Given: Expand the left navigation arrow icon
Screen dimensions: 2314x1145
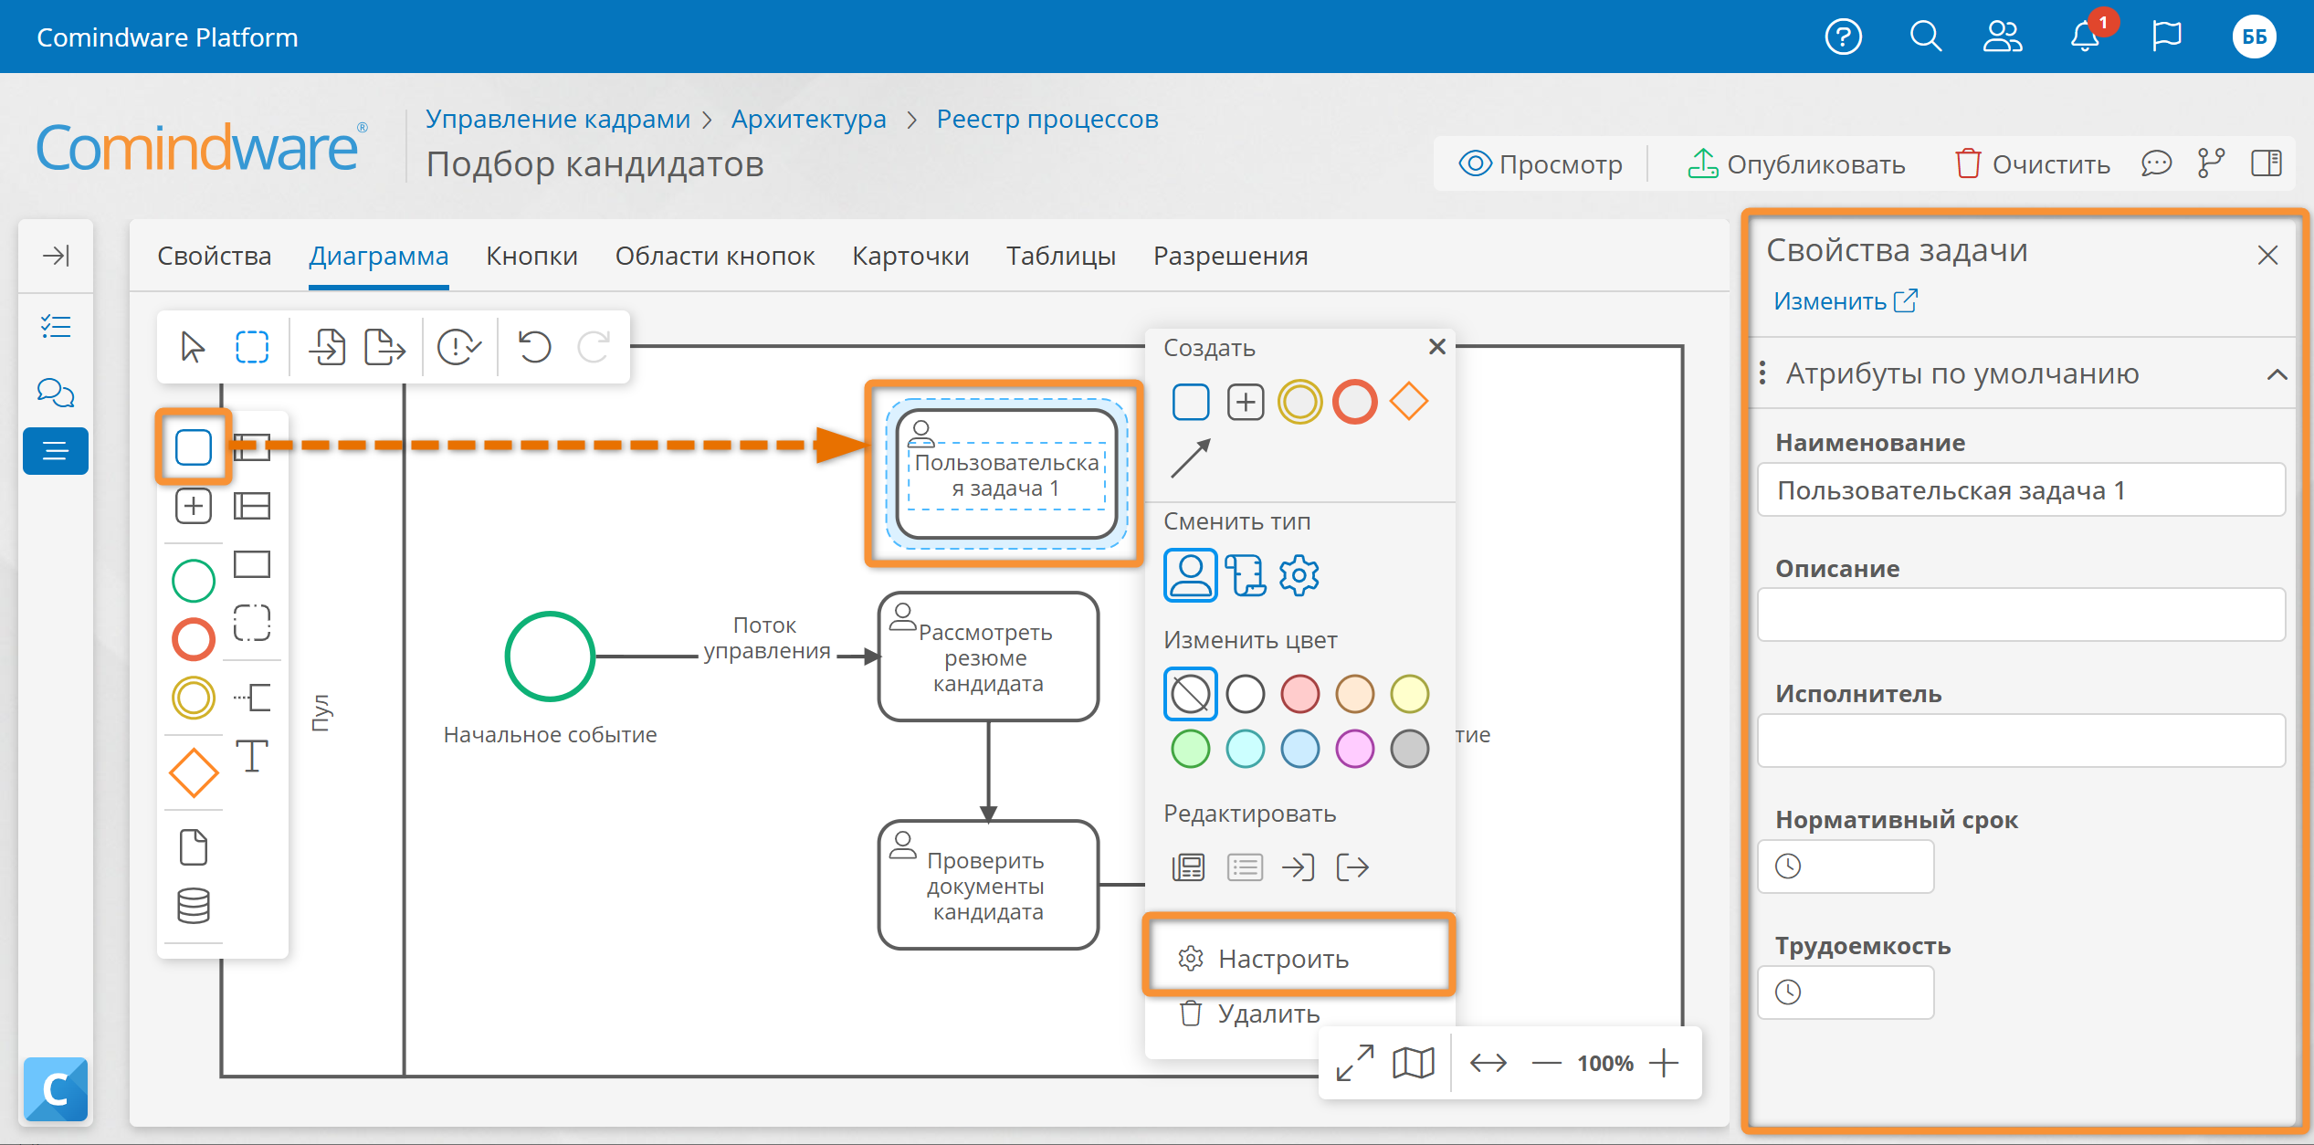Looking at the screenshot, I should (56, 256).
